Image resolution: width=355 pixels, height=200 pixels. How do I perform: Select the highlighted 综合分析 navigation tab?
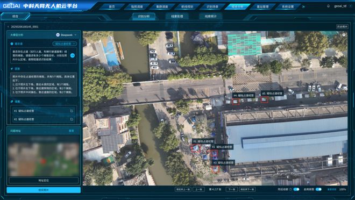click(238, 6)
